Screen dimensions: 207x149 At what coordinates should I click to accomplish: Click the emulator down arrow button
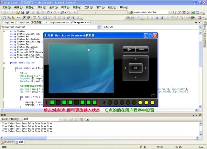[136, 77]
